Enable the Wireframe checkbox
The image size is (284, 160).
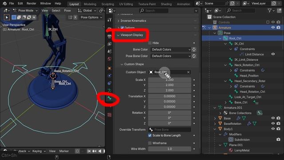click(x=150, y=143)
